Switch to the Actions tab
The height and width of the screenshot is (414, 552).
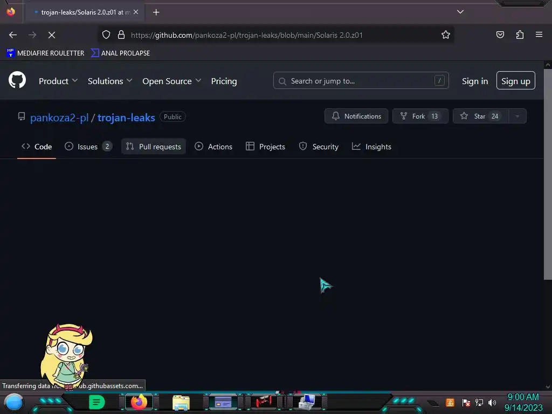213,147
